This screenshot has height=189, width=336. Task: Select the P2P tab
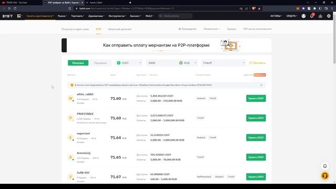point(98,29)
